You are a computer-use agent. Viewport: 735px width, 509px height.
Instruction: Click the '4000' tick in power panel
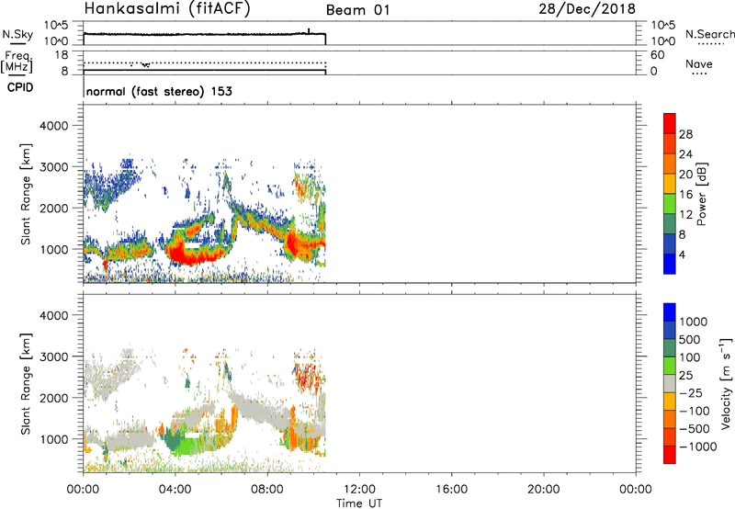53,126
